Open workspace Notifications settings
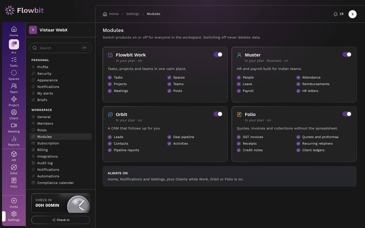The image size is (365, 228). click(x=61, y=169)
